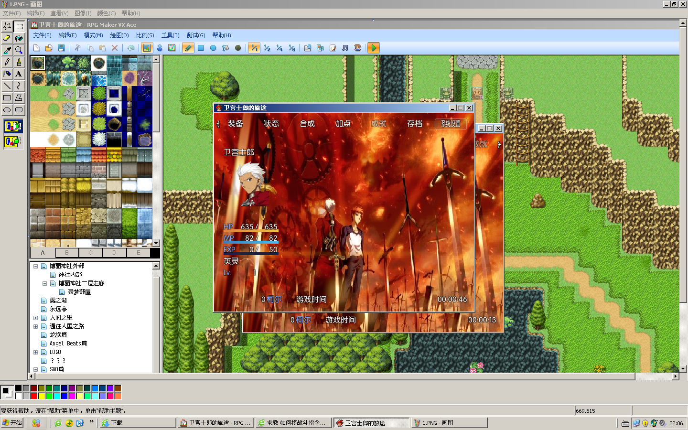Open Paint's 颜色(C) menu
This screenshot has width=688, height=430.
106,13
